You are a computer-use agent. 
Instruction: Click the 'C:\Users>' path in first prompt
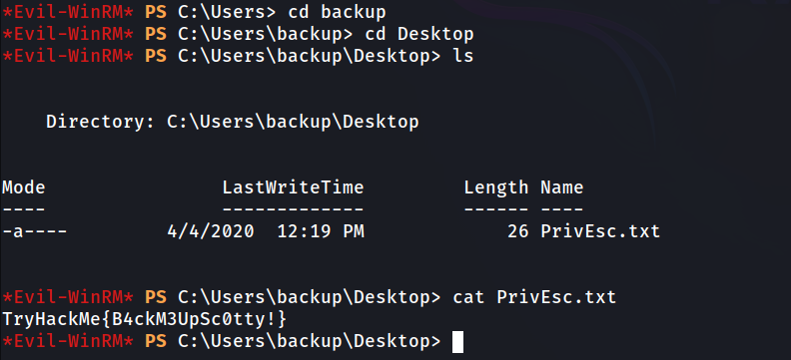point(228,12)
